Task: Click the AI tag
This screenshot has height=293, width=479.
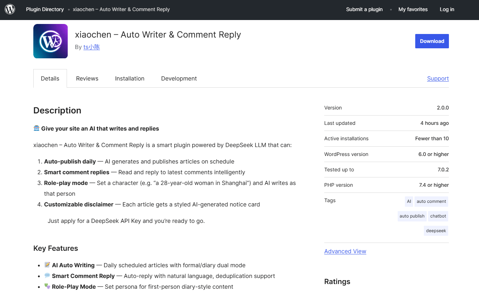Action: click(409, 201)
